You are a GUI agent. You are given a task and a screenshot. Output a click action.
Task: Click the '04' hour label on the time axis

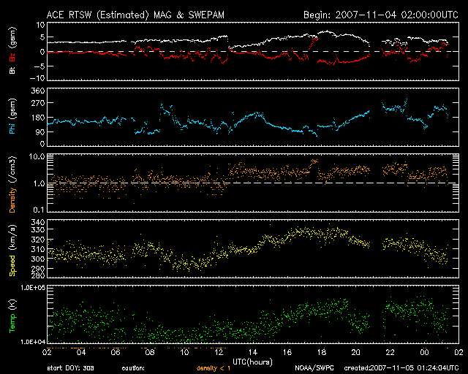click(81, 353)
